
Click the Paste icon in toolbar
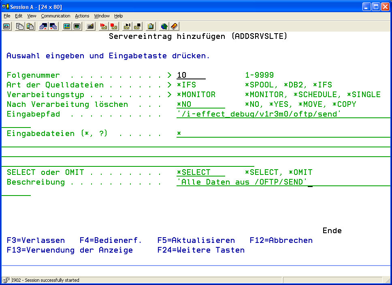(x=30, y=26)
